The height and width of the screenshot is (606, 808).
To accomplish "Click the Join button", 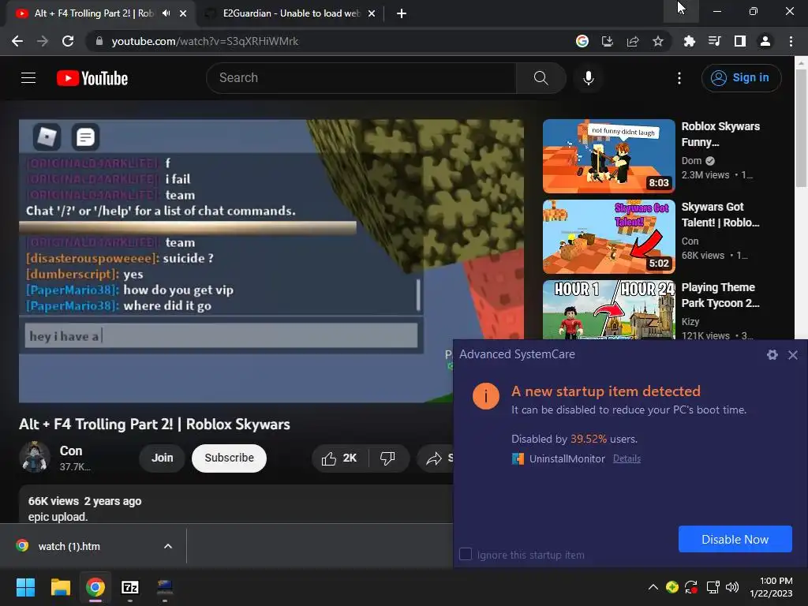I will click(162, 458).
